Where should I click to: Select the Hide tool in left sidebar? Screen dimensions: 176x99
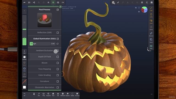(x=24, y=69)
